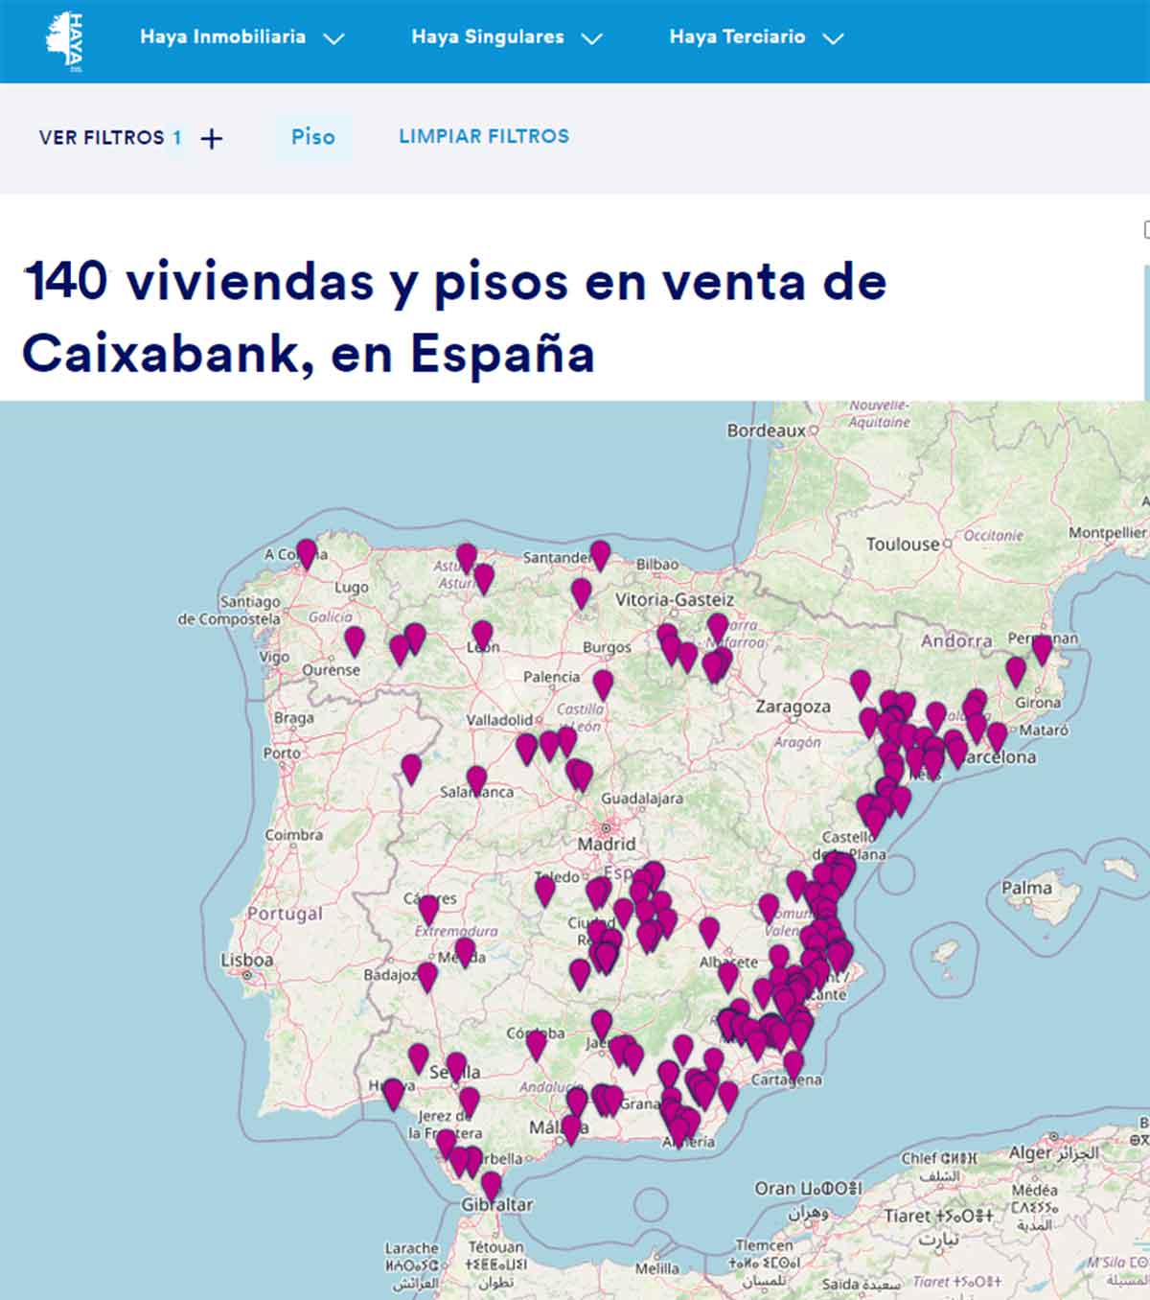Click the map pin at Huelva
This screenshot has width=1150, height=1300.
click(393, 1091)
